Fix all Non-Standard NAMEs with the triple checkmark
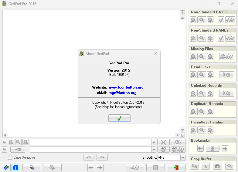238x172 pixels. [230, 38]
